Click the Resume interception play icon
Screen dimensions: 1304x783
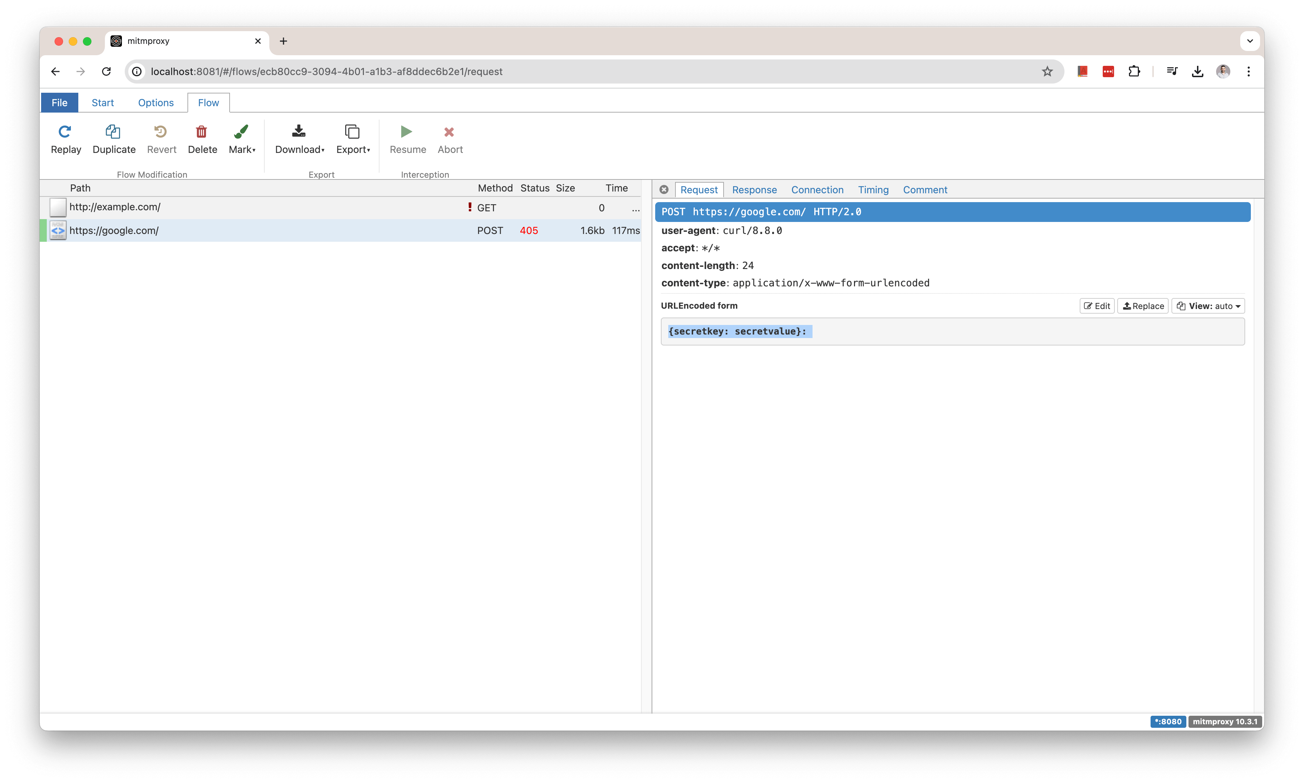point(406,132)
